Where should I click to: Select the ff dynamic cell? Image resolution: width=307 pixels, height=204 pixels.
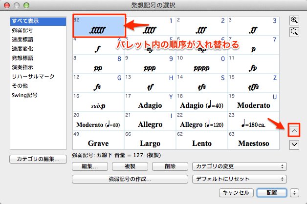point(254,26)
